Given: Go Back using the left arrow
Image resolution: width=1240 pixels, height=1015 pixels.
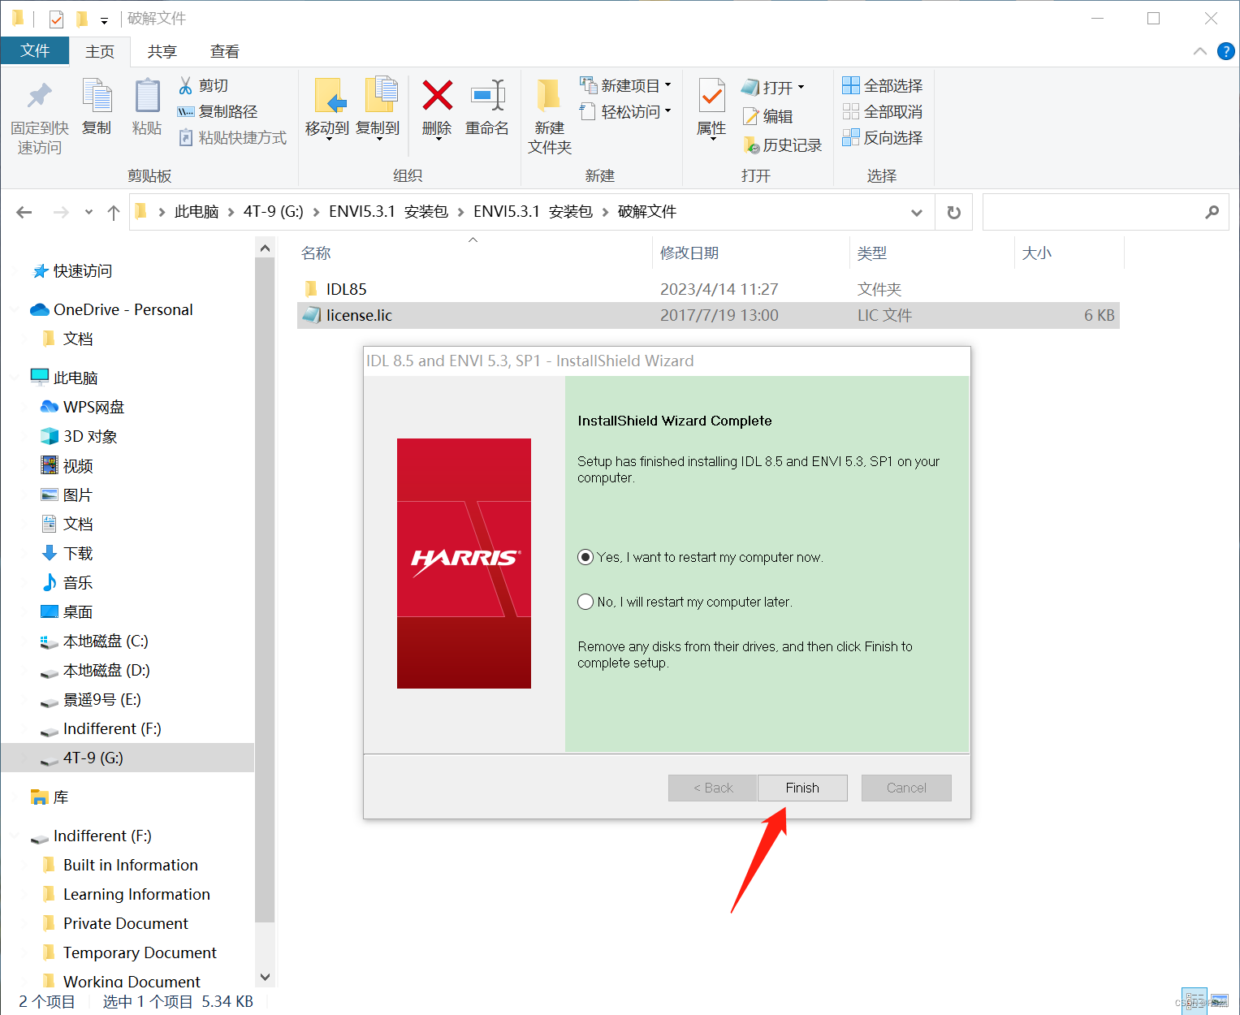Looking at the screenshot, I should [24, 212].
